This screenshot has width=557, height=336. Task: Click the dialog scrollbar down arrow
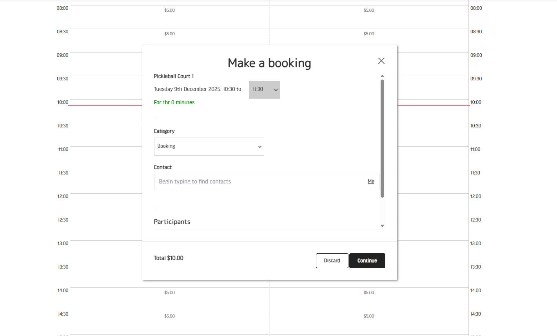pos(382,226)
